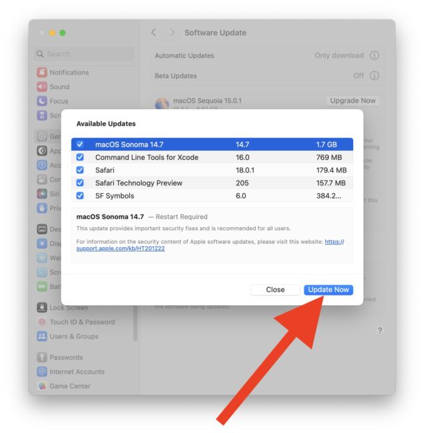Open Screen Saver icon in sidebar

click(42, 272)
